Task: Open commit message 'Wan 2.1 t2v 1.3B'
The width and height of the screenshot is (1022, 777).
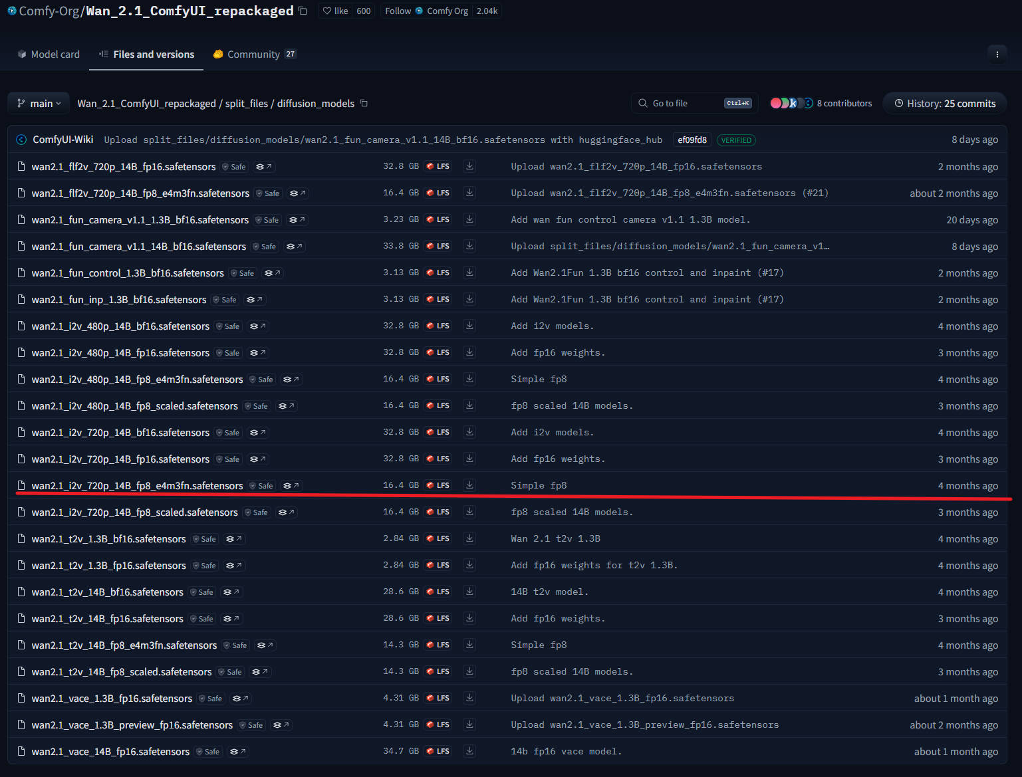Action: (x=555, y=538)
